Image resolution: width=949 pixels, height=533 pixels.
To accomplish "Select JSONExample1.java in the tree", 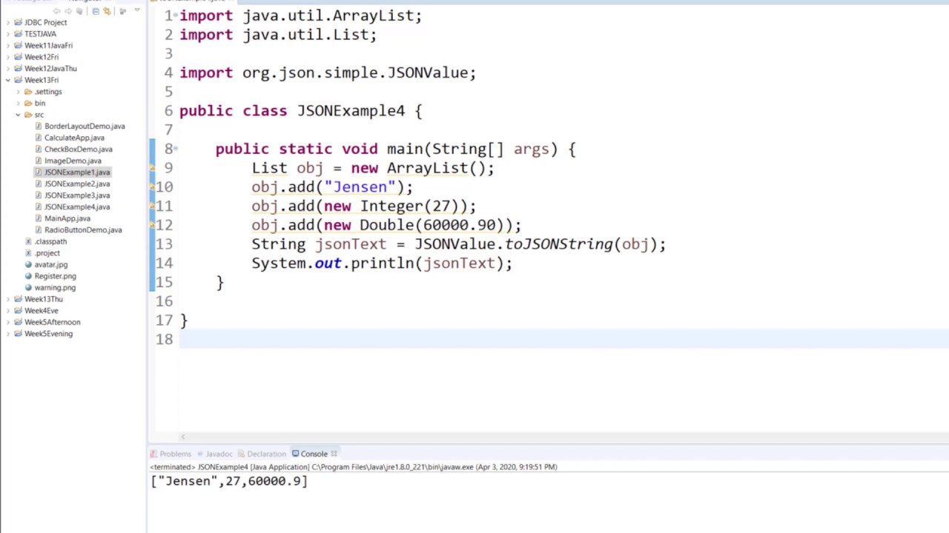I will (77, 172).
